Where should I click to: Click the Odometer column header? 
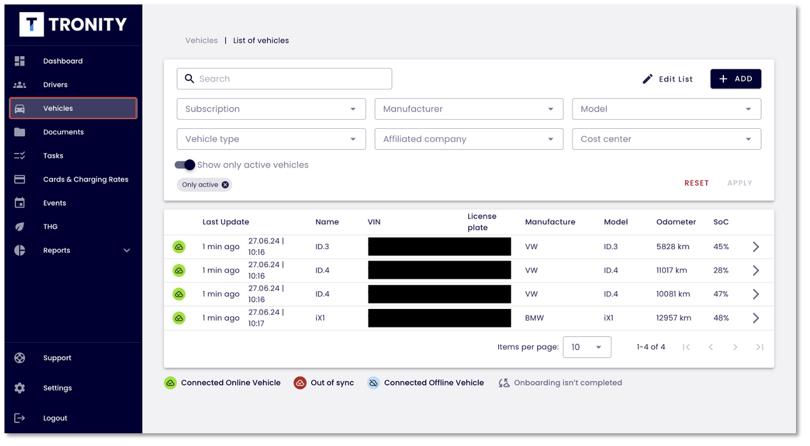[676, 222]
